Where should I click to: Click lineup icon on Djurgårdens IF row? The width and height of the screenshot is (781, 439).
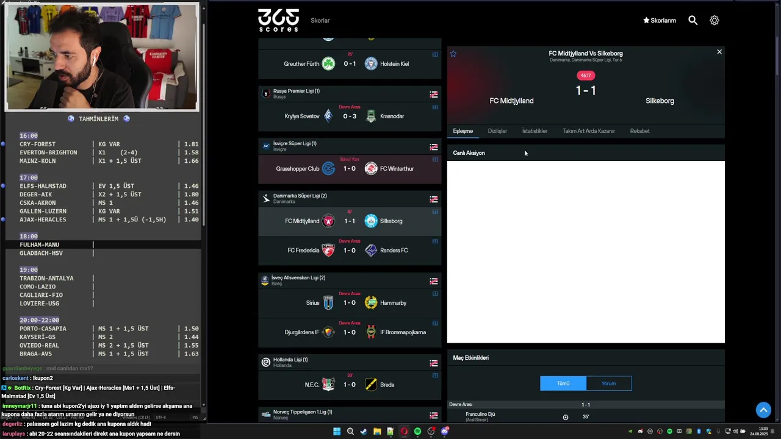[435, 323]
